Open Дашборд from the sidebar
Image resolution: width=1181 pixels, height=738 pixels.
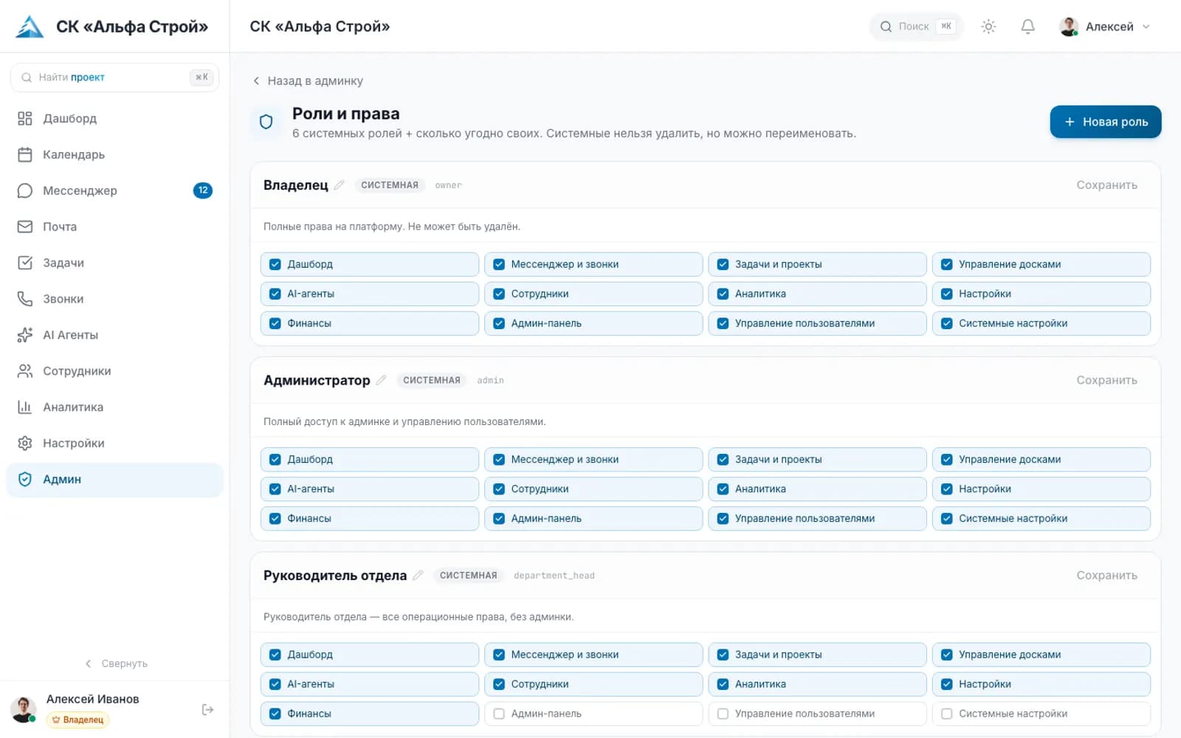click(114, 118)
